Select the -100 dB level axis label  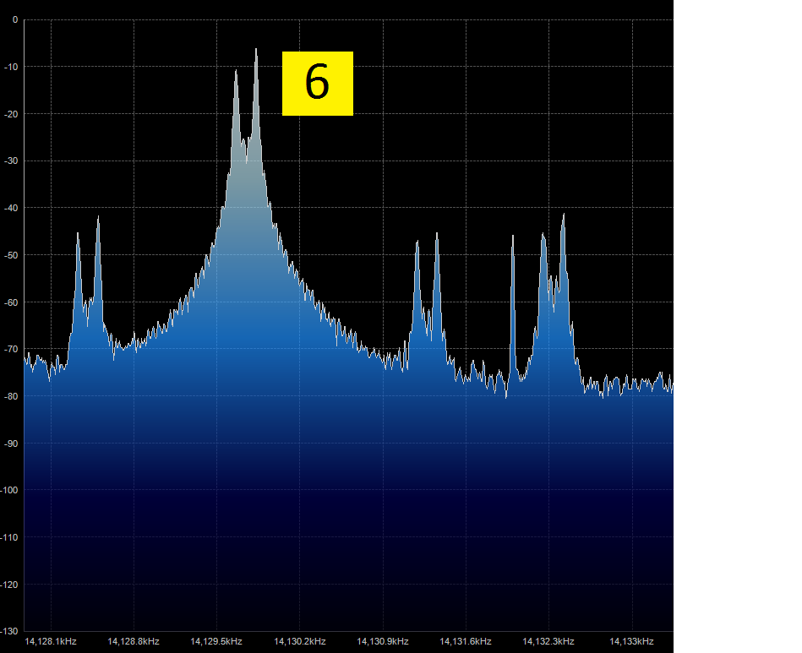click(x=10, y=490)
